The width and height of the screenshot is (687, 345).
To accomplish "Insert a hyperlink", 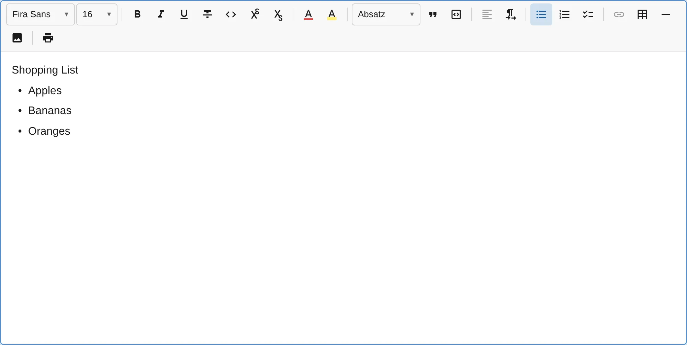I will pos(619,14).
